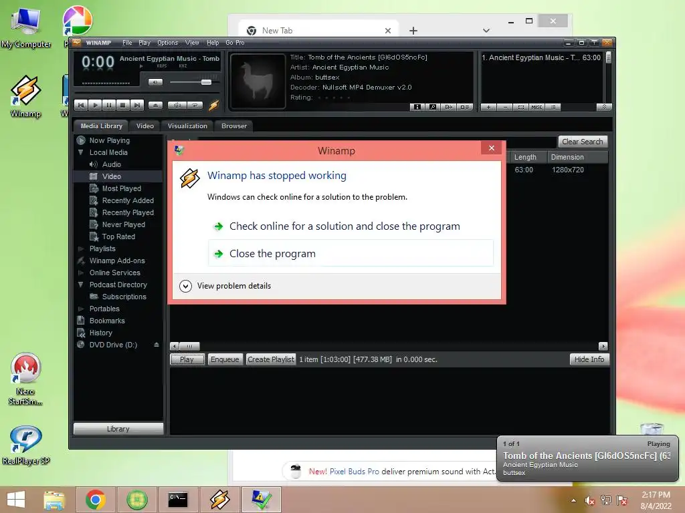Image resolution: width=685 pixels, height=513 pixels.
Task: Switch to the Visualization tab
Action: pyautogui.click(x=187, y=126)
